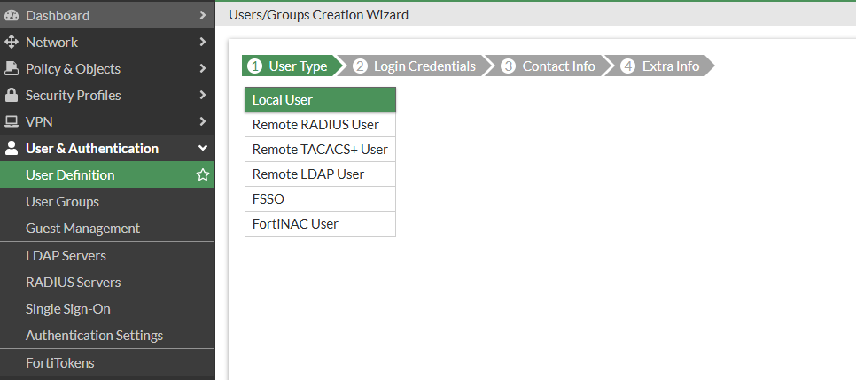856x380 pixels.
Task: Click the step 2 number circle
Action: click(x=360, y=66)
